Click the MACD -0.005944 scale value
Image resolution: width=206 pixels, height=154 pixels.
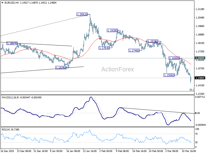(200, 125)
